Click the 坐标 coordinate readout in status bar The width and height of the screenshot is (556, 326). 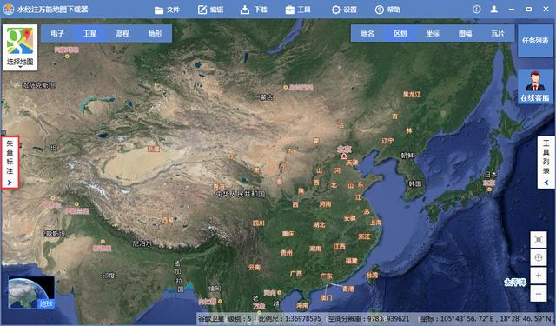[486, 318]
